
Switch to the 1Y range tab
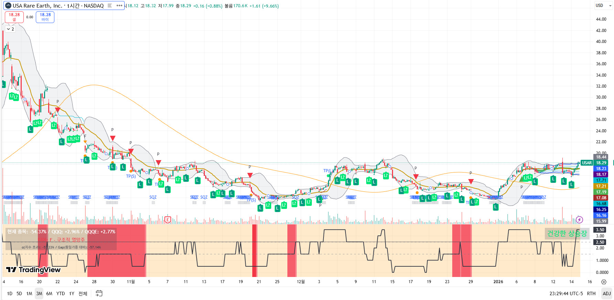tap(72, 293)
